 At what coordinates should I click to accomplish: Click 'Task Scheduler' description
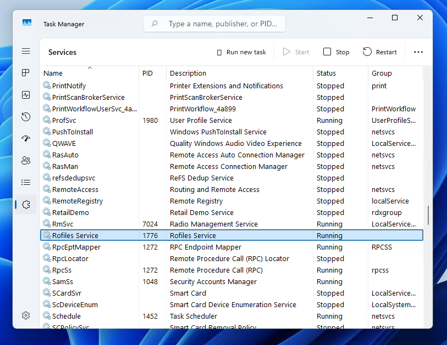point(194,316)
